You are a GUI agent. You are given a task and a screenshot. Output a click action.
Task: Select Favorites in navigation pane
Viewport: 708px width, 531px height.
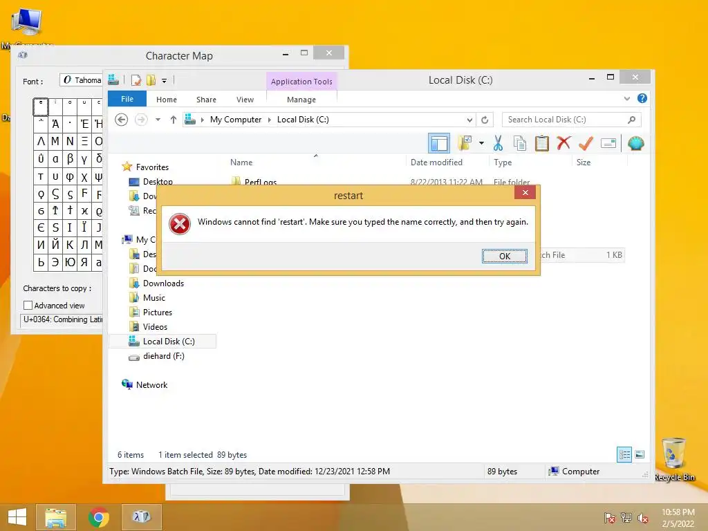[152, 167]
